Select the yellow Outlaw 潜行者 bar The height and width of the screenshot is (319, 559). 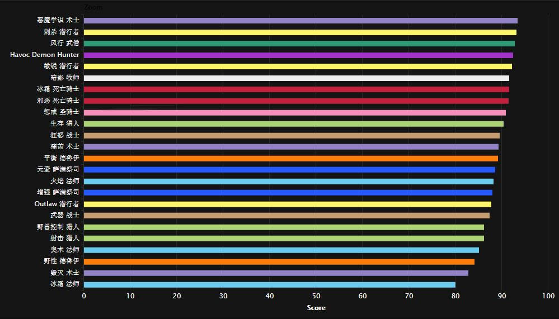click(288, 204)
